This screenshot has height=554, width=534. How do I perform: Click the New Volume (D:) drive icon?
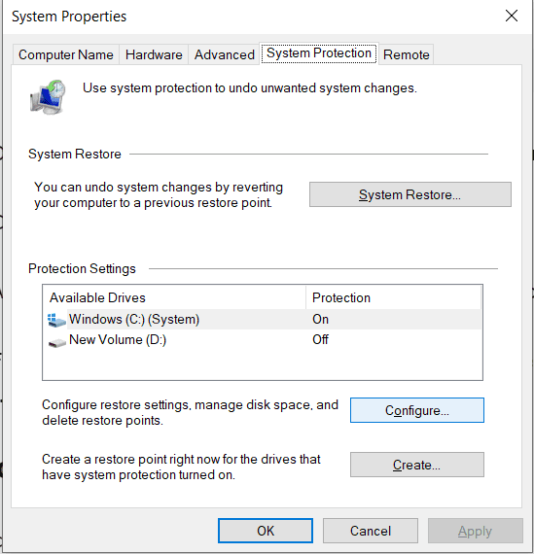57,342
